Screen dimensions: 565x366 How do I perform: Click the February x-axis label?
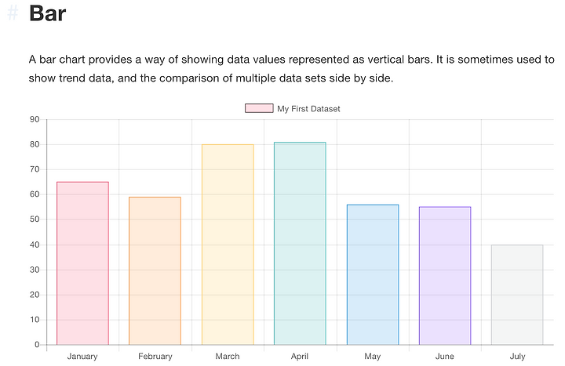155,357
